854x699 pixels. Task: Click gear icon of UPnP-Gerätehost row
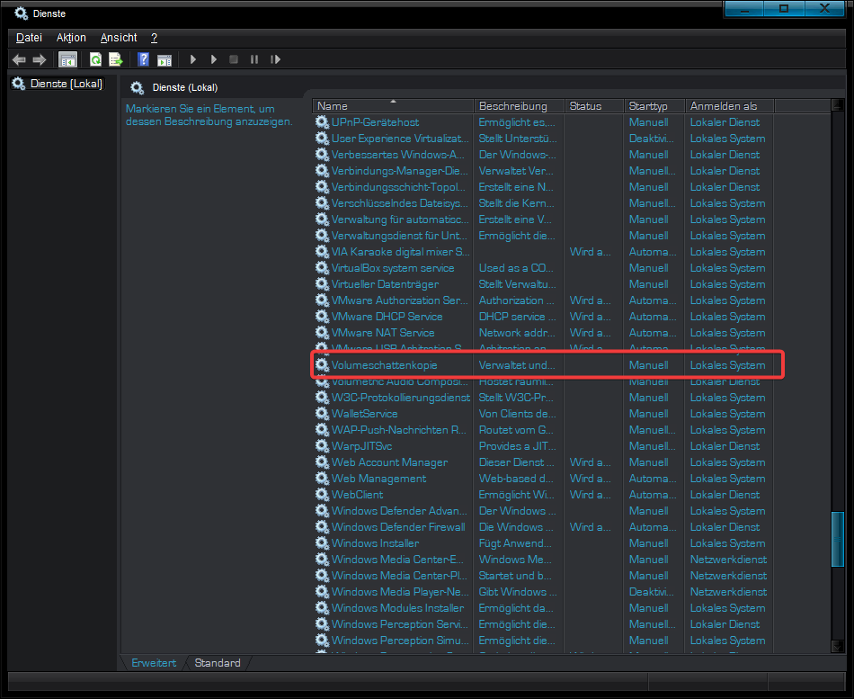pos(323,122)
